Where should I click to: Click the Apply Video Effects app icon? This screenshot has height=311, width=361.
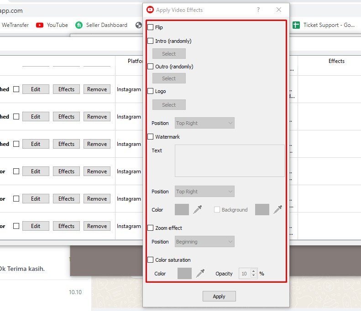click(x=150, y=10)
